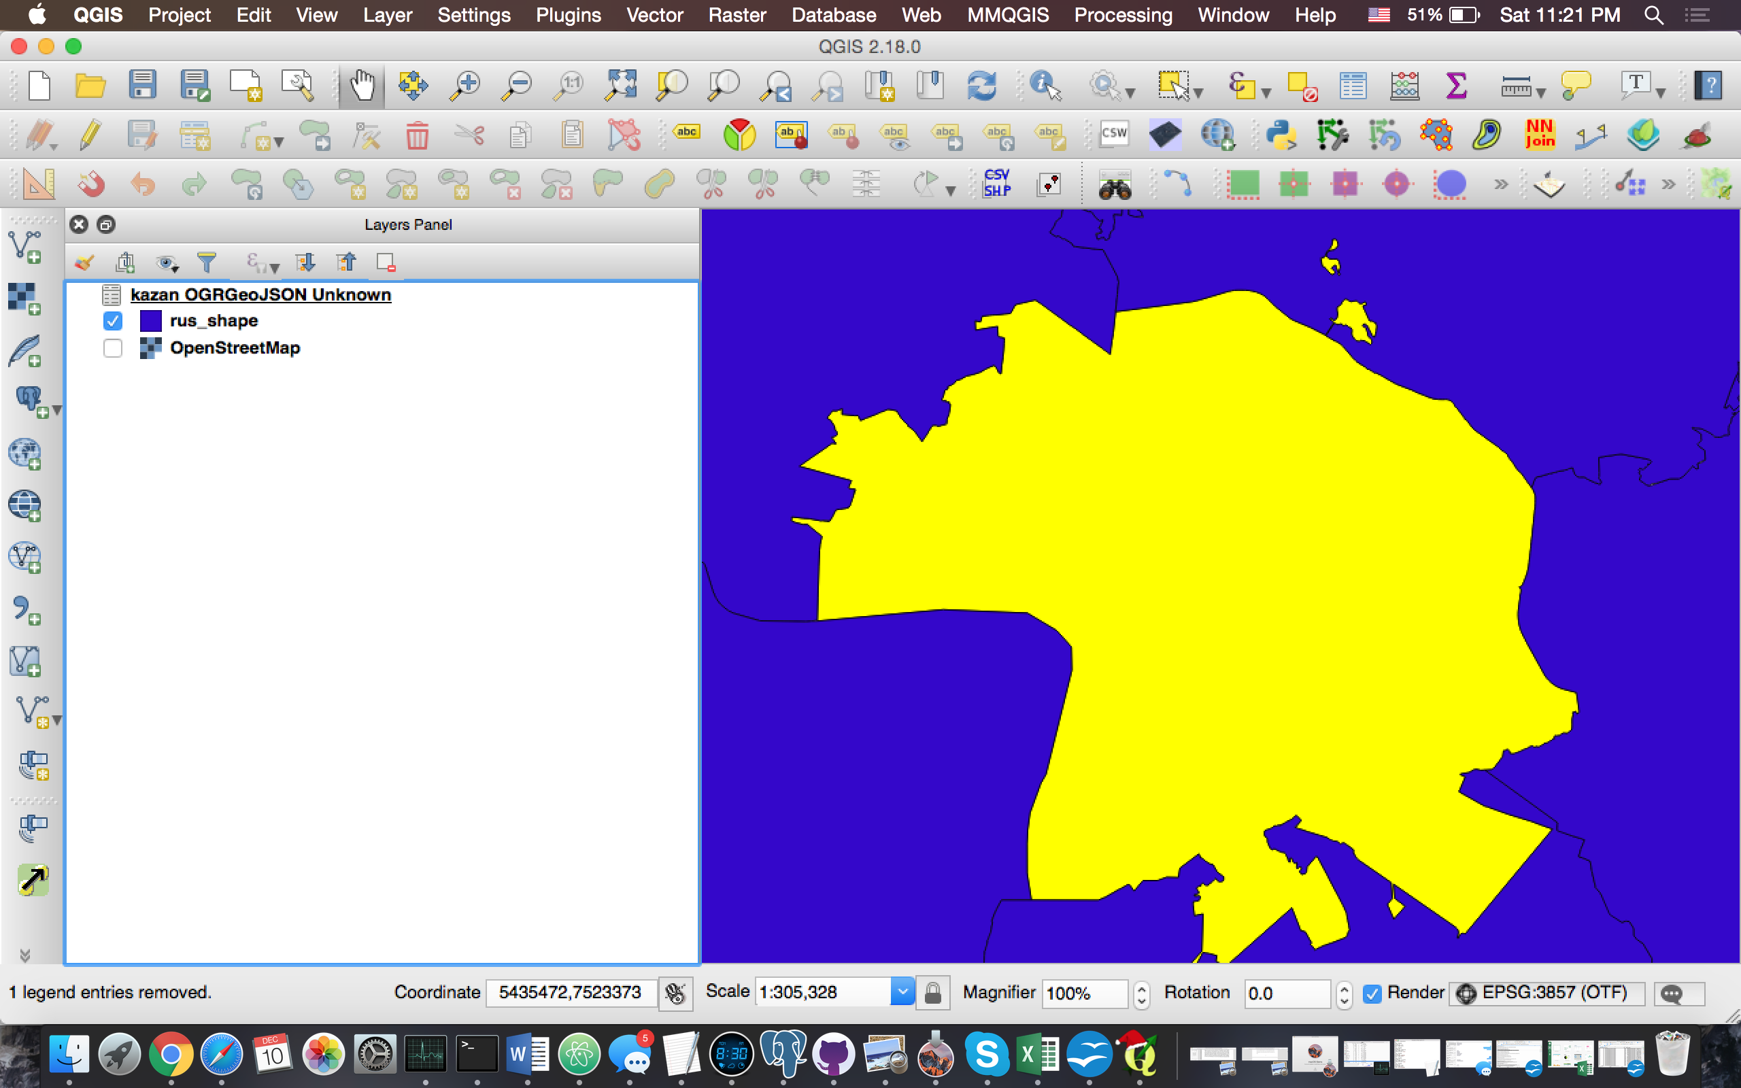Launch the NNJoin plugin
Image resolution: width=1741 pixels, height=1088 pixels.
click(x=1540, y=134)
